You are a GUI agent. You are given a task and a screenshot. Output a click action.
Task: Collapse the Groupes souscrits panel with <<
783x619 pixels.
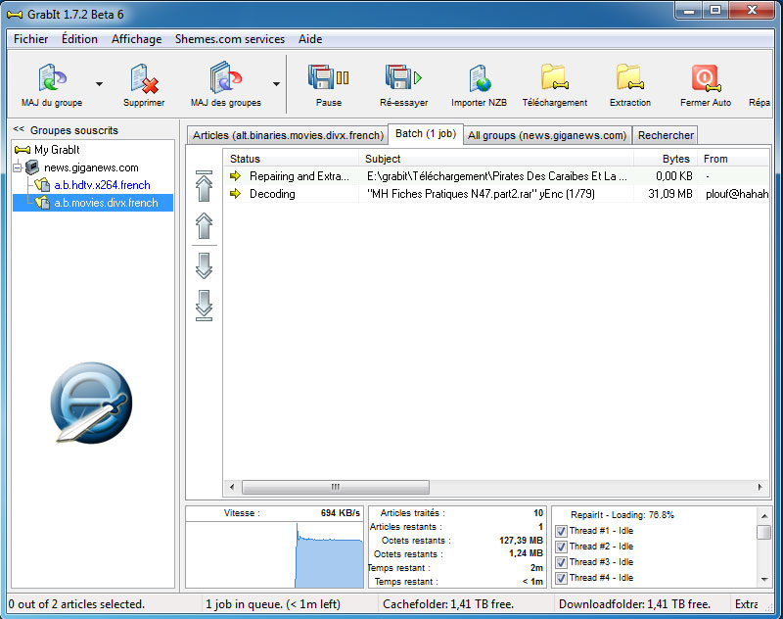tap(19, 129)
